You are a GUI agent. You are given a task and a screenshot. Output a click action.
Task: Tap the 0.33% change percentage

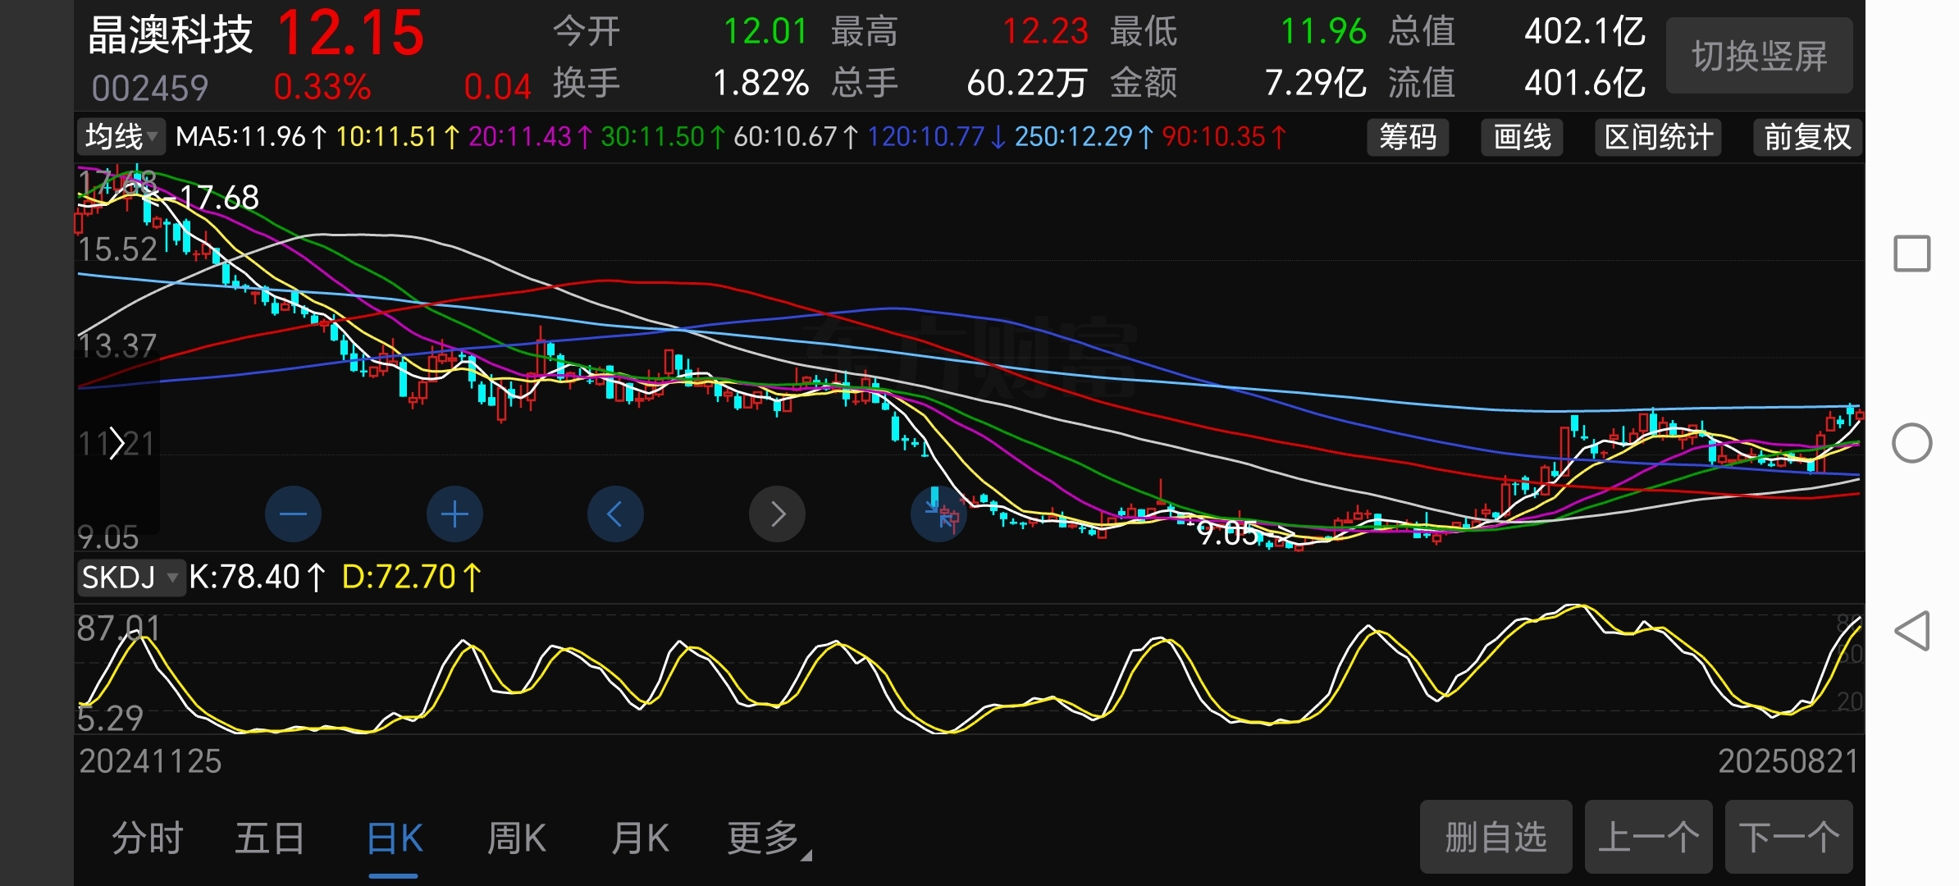pos(322,87)
